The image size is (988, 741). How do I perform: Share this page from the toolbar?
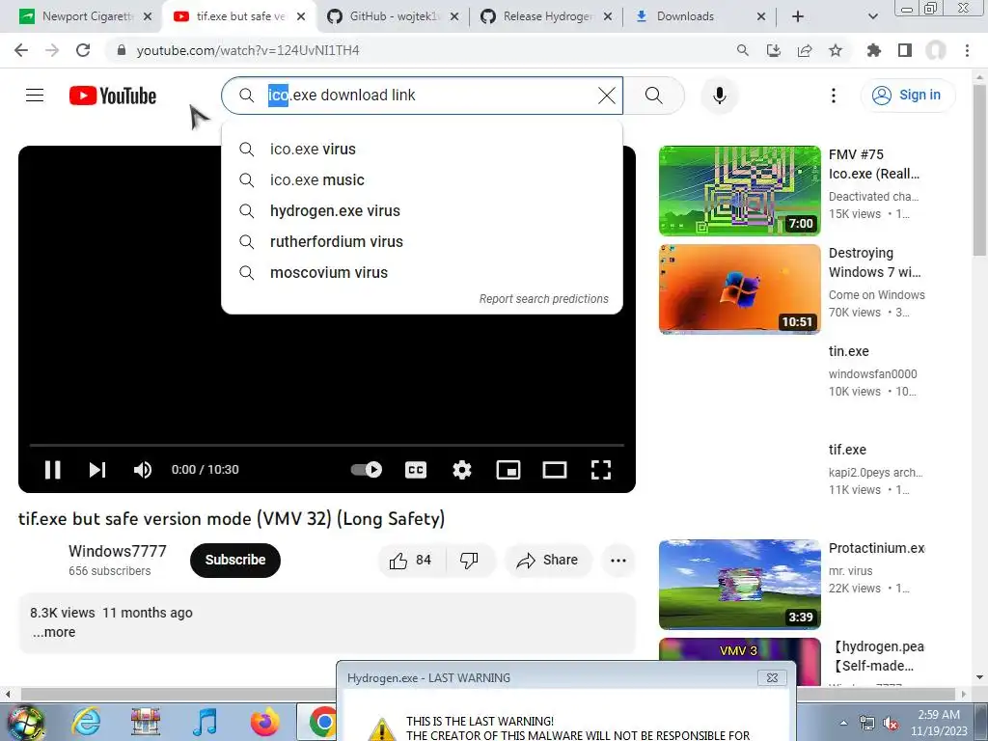805,50
